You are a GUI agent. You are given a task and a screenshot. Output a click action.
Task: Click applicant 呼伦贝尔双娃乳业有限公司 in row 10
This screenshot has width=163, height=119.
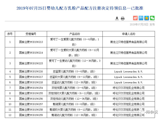point(129,104)
